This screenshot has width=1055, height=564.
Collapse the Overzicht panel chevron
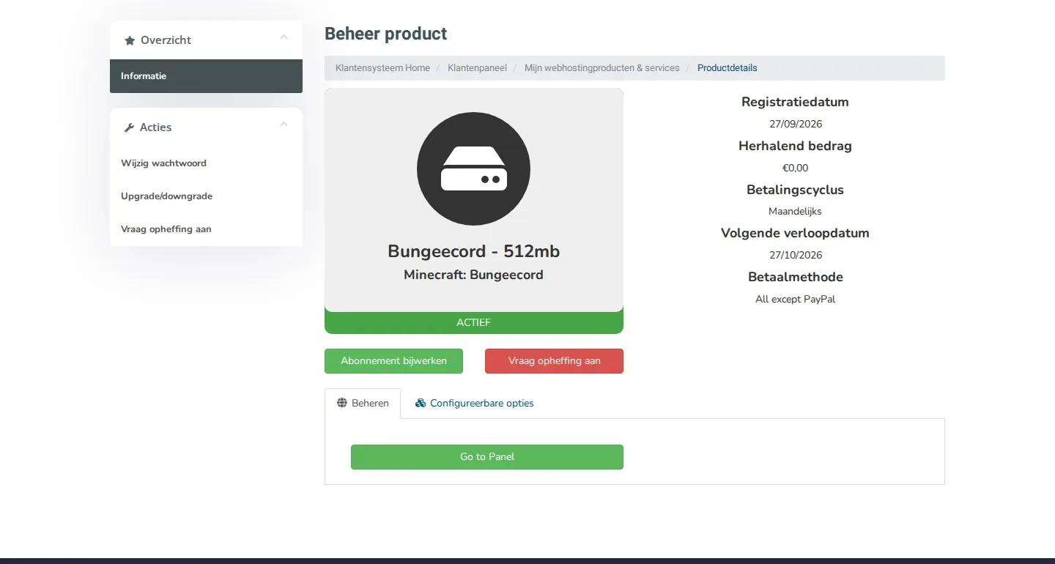pos(284,37)
